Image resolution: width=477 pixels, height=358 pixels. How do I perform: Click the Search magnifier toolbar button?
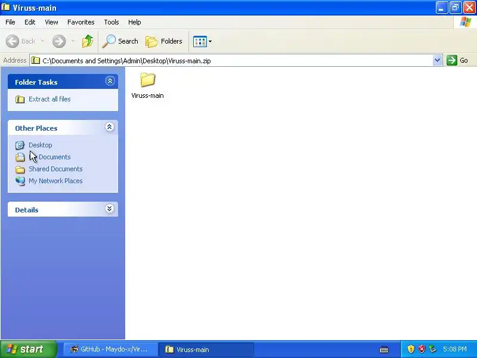[x=120, y=41]
